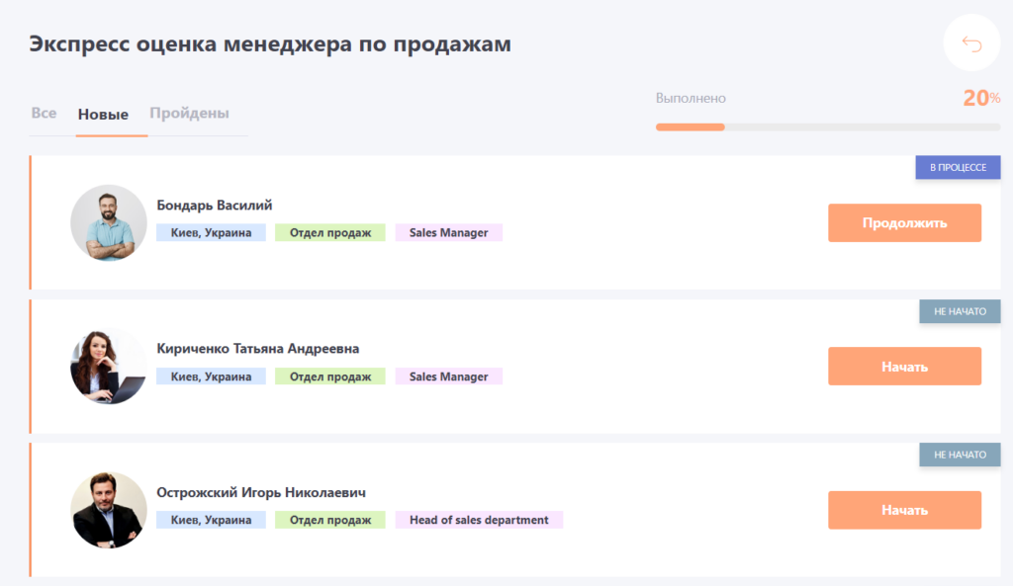
Task: Select the Новые tab
Action: point(103,115)
